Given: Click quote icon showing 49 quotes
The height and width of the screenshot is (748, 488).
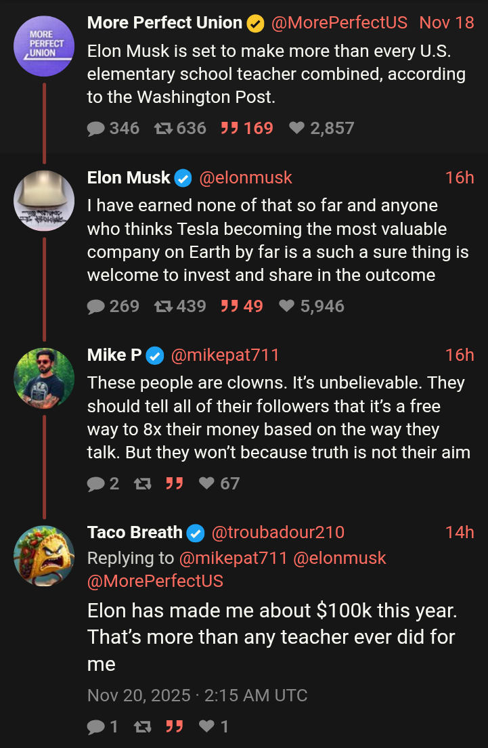Looking at the screenshot, I should coord(230,307).
